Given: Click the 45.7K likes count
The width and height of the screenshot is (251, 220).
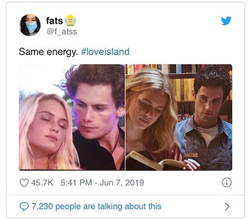Looking at the screenshot, I should click(42, 182).
